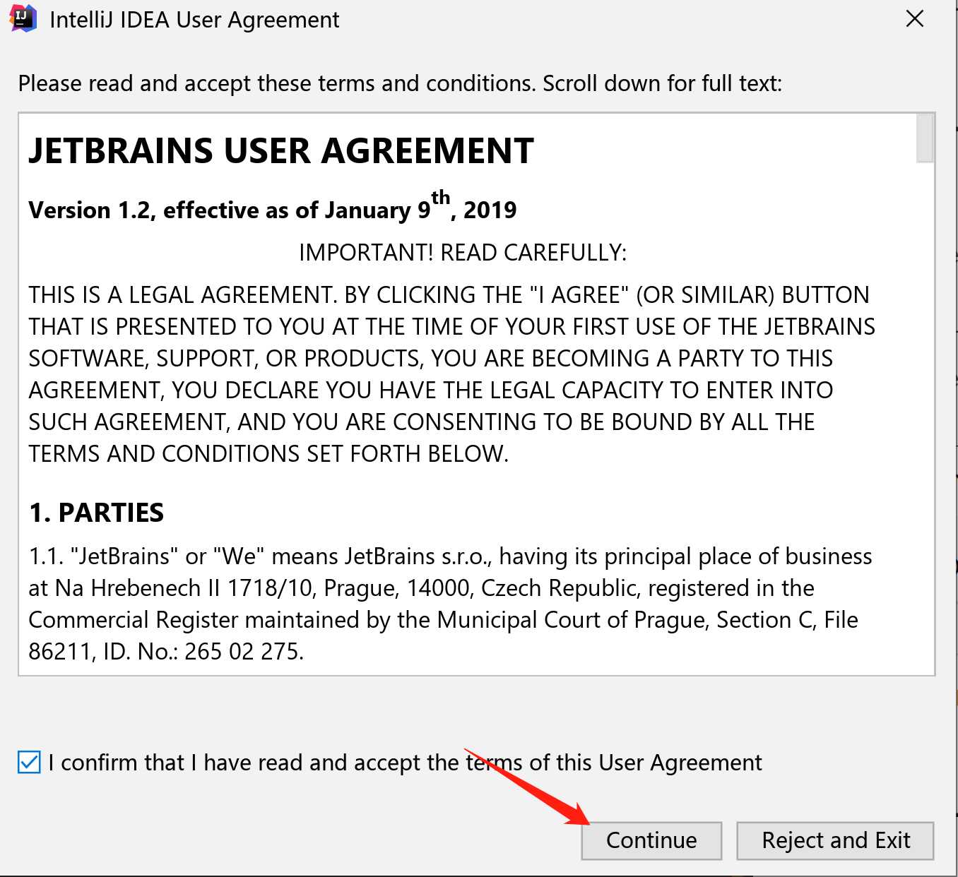Click the Continue button
The image size is (958, 877).
coord(651,840)
